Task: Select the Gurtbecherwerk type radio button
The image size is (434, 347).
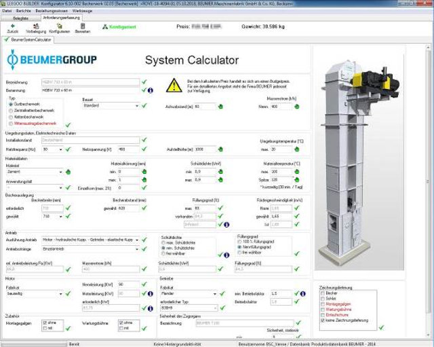Action: point(11,105)
